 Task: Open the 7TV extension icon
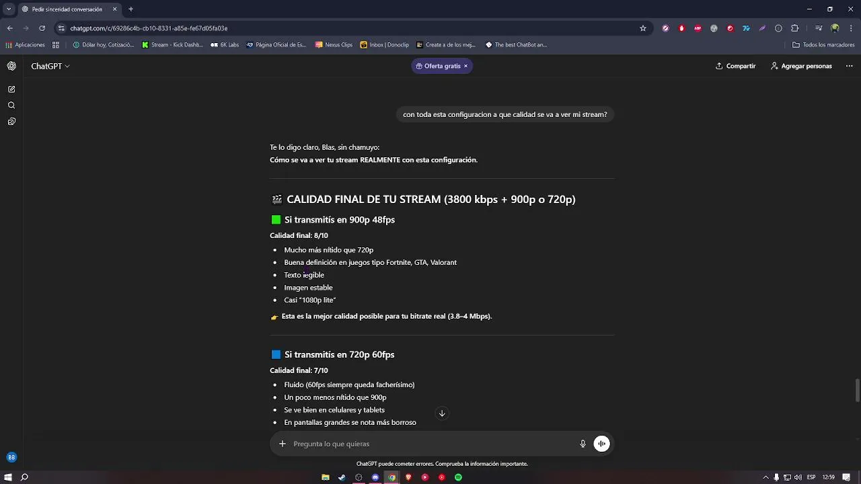click(x=746, y=28)
